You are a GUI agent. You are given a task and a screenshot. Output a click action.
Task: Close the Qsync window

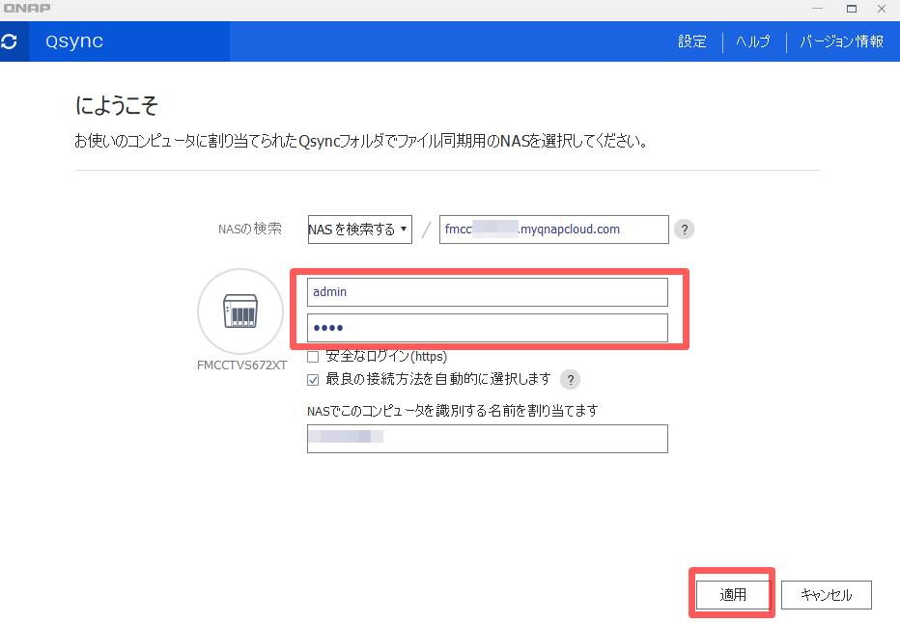tap(882, 9)
